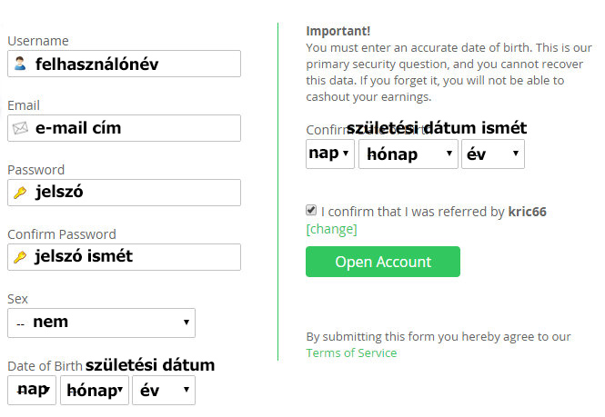This screenshot has width=605, height=417.
Task: Open confirm birth date month dropdown
Action: (408, 154)
